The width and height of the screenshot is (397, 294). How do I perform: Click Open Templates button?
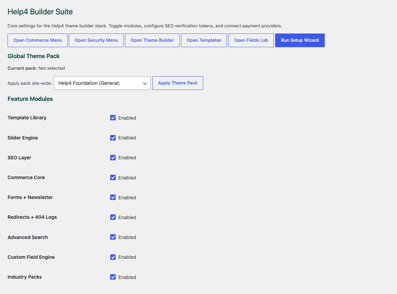(204, 40)
